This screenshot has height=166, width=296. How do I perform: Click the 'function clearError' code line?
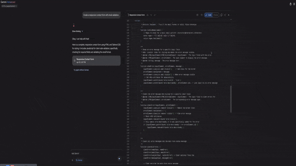(159, 105)
